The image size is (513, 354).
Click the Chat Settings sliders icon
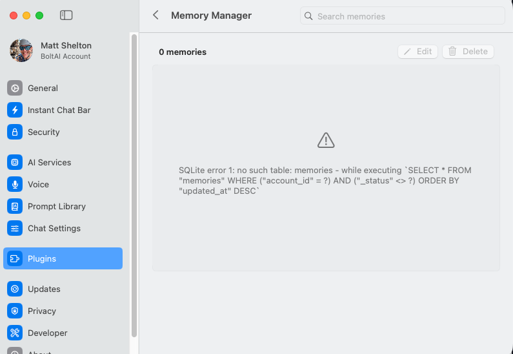(x=15, y=228)
